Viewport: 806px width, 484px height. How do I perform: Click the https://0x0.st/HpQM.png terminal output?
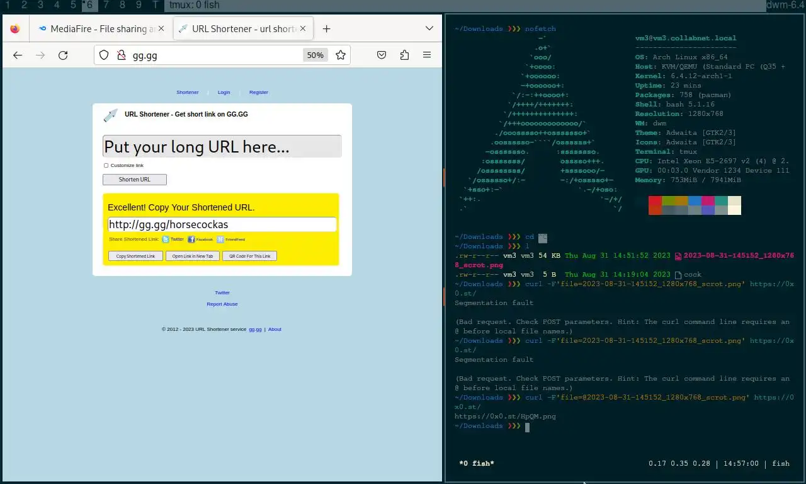(505, 417)
